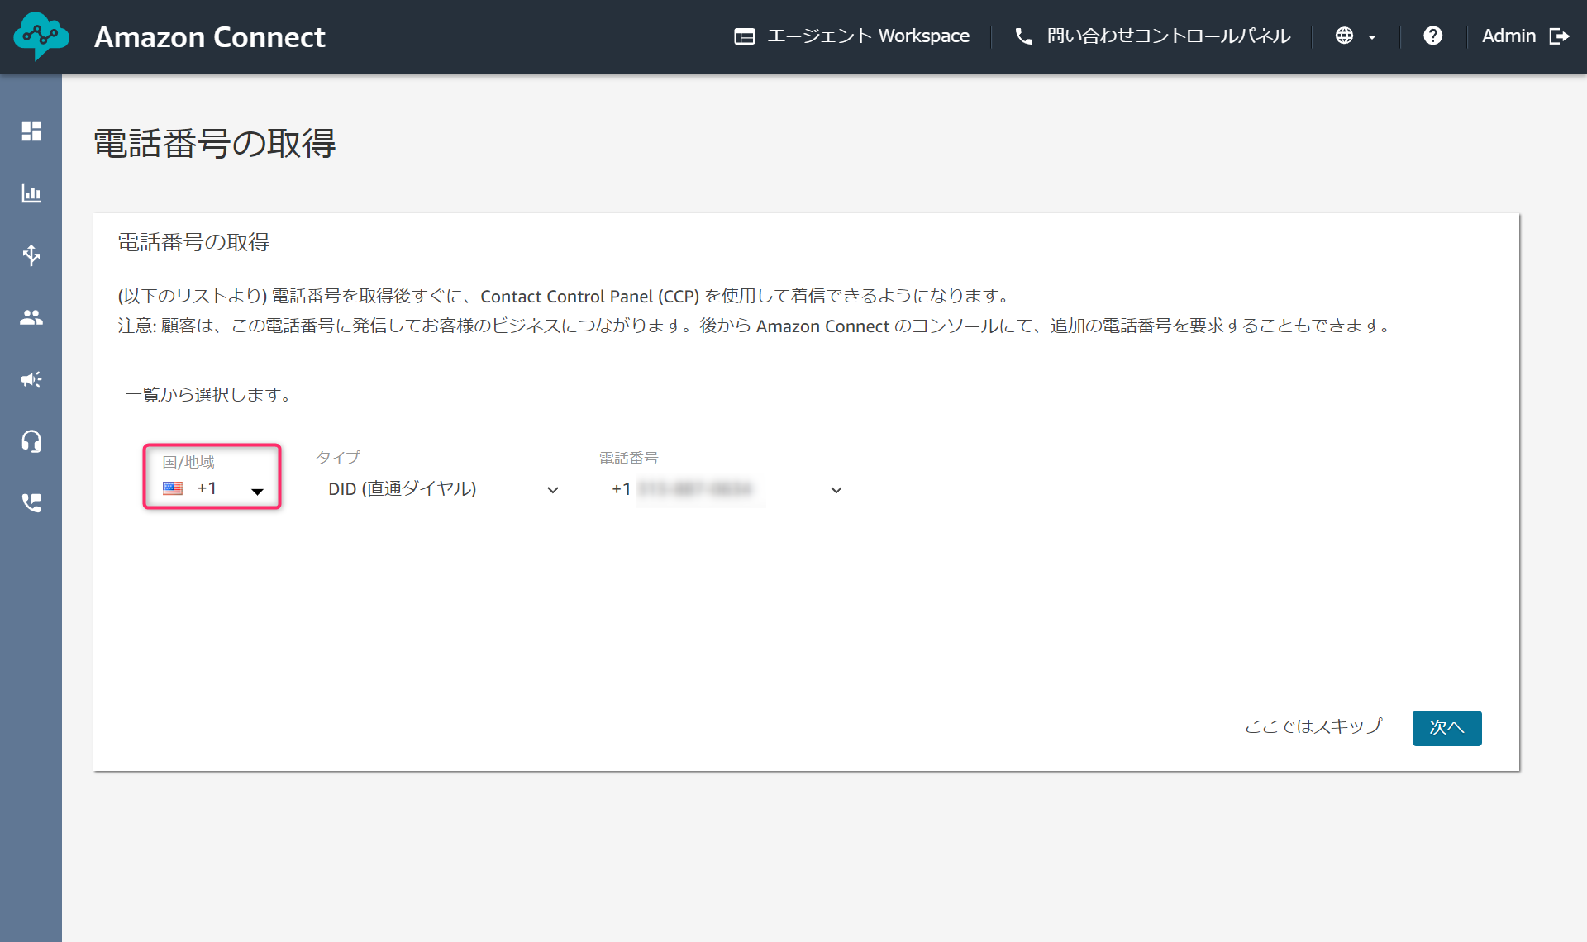Open the help question mark icon
The height and width of the screenshot is (942, 1587).
coord(1432,36)
